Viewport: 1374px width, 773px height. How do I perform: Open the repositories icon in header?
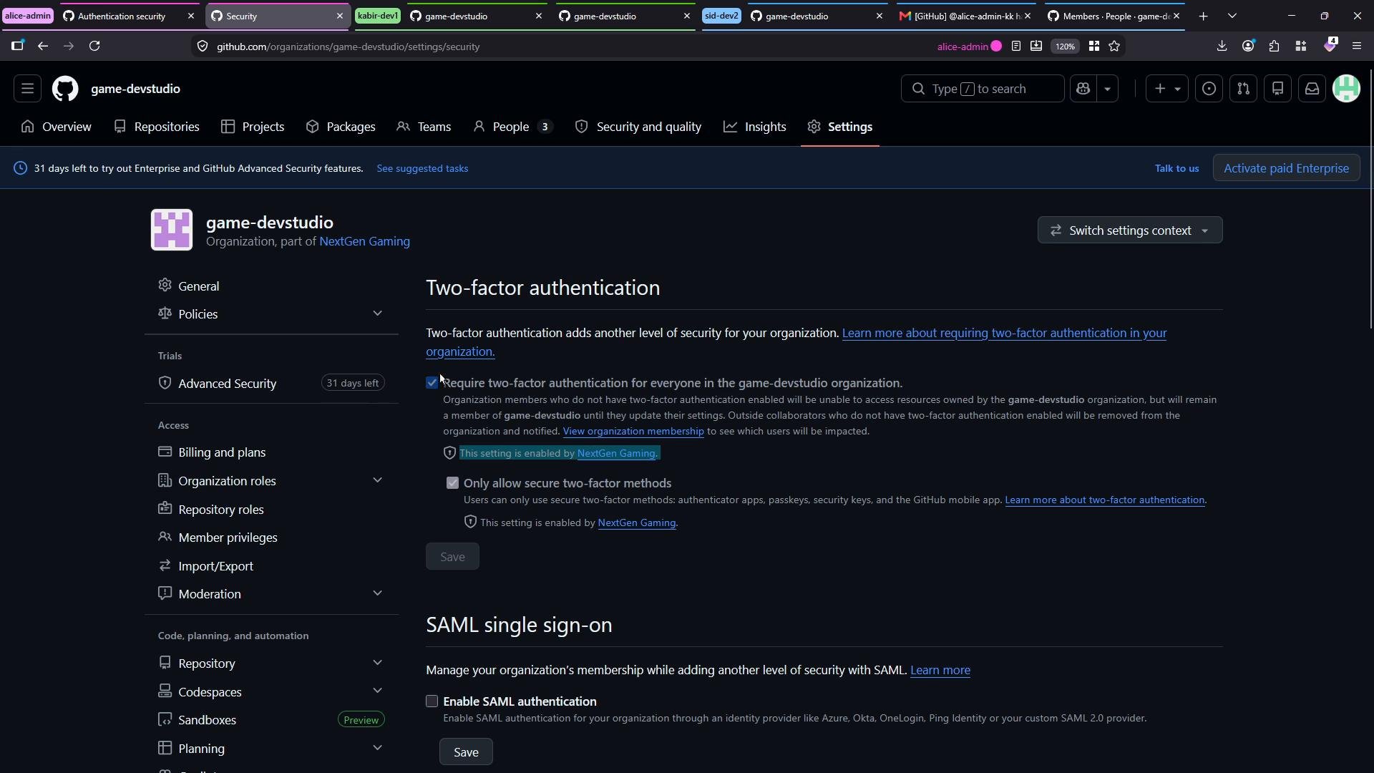pyautogui.click(x=1277, y=89)
